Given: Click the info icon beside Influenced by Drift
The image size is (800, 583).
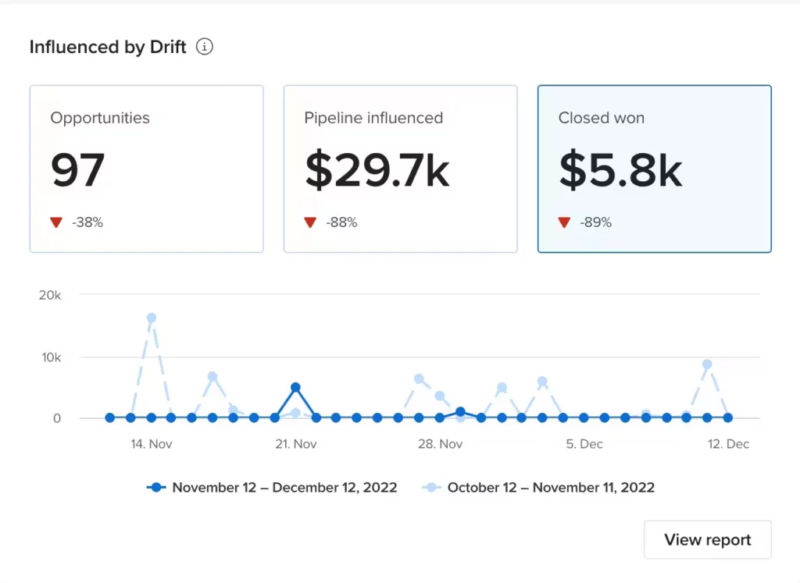Looking at the screenshot, I should pos(205,47).
